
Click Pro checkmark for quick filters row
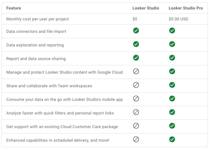pyautogui.click(x=172, y=112)
